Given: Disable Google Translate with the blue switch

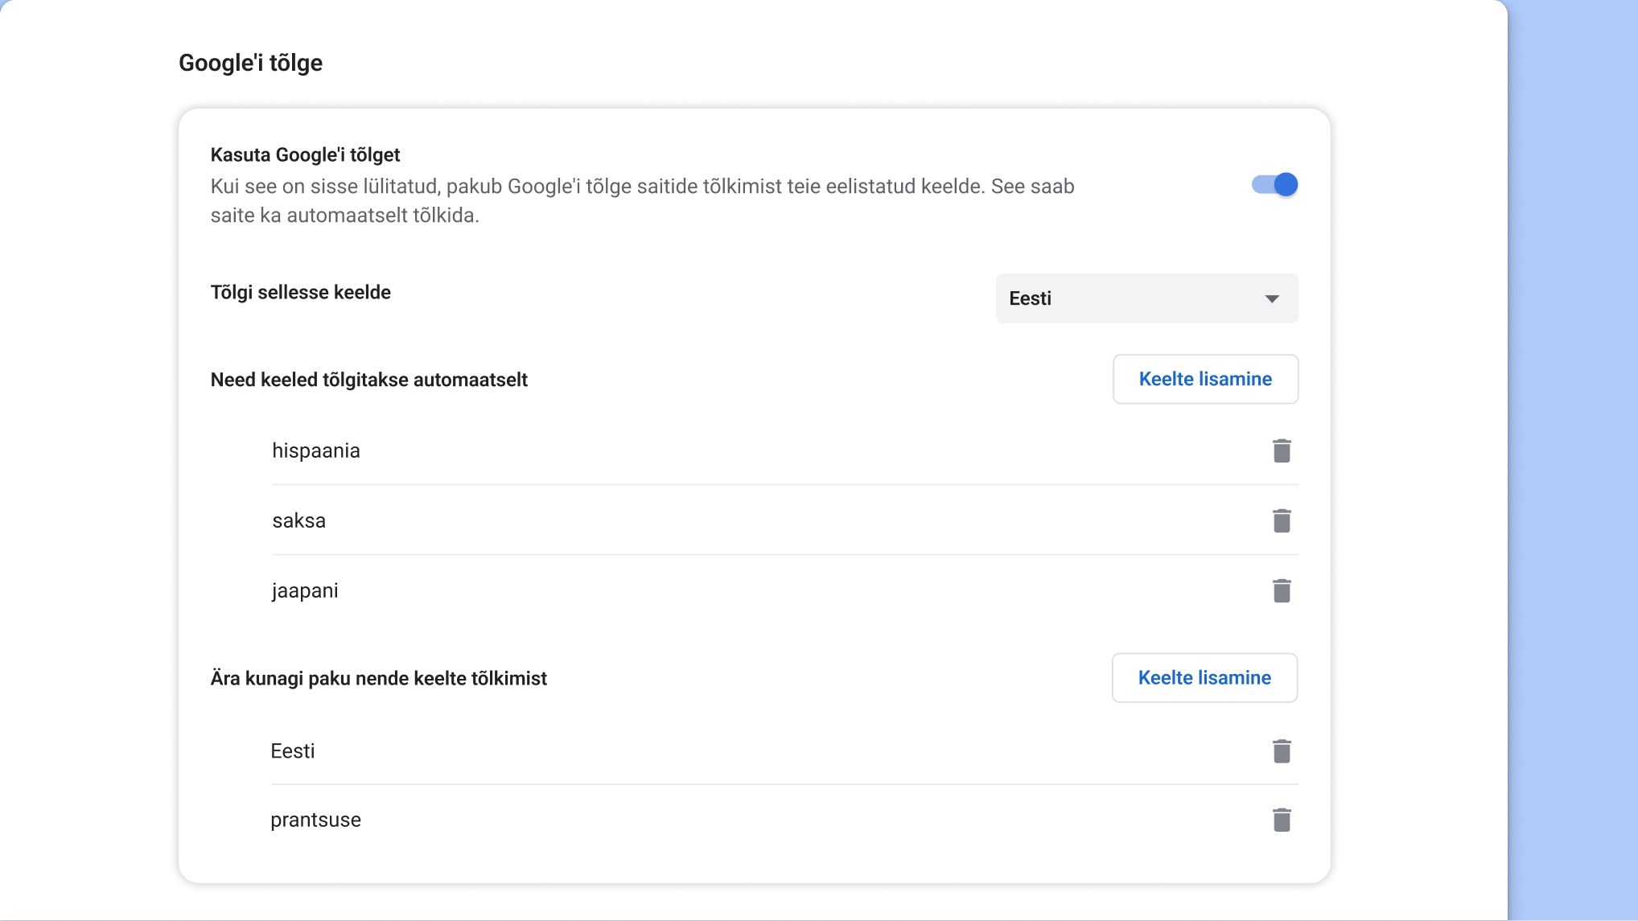Looking at the screenshot, I should [x=1274, y=184].
